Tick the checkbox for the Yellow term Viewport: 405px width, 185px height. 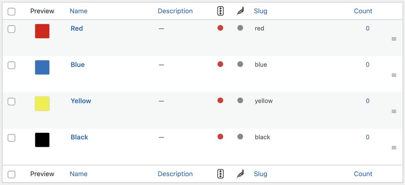[11, 101]
